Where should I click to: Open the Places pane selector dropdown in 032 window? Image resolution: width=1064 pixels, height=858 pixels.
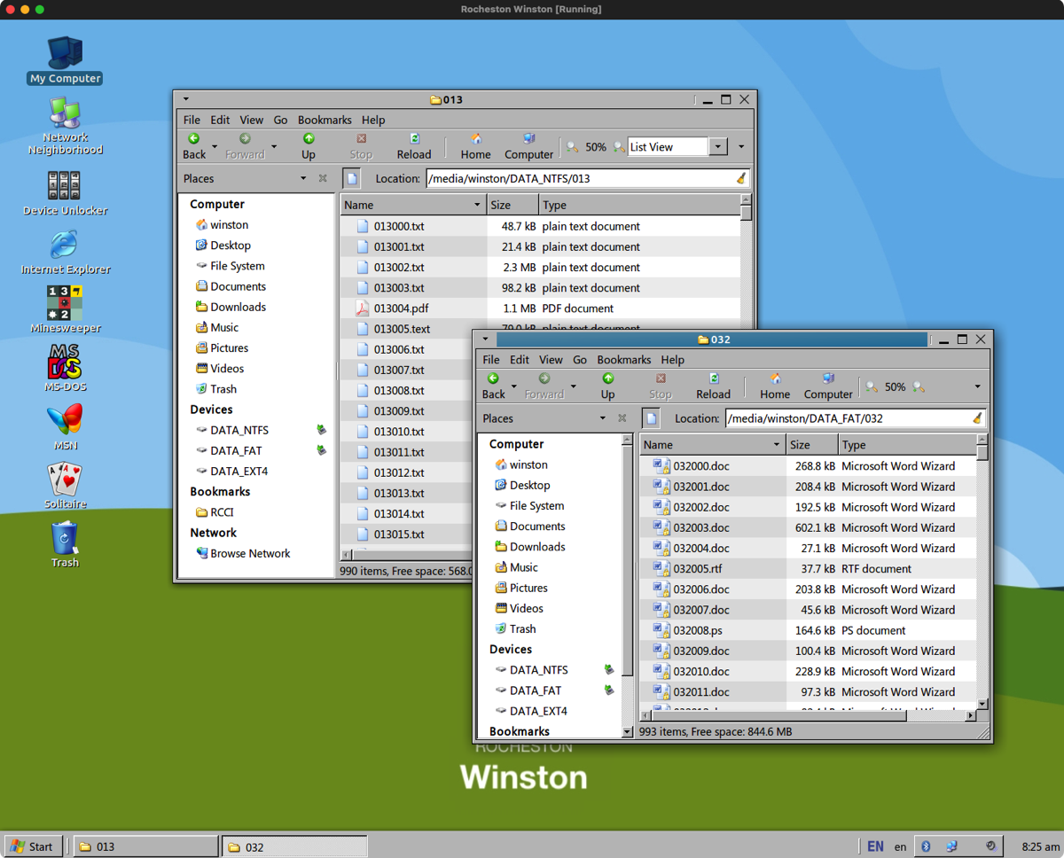(x=602, y=418)
